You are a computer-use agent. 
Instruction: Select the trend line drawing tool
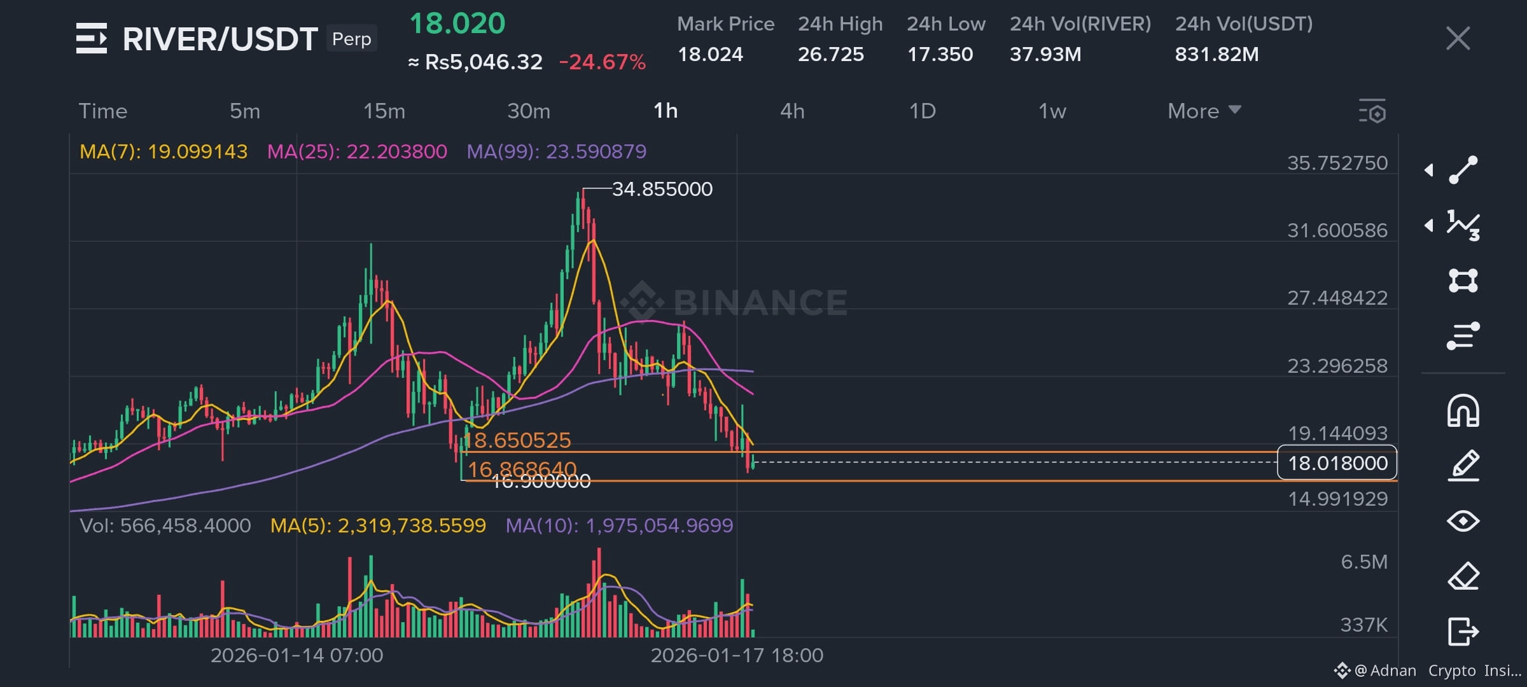[x=1463, y=170]
